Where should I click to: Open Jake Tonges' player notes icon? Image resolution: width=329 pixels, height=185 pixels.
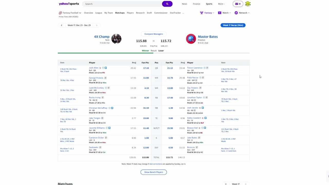pyautogui.click(x=102, y=118)
